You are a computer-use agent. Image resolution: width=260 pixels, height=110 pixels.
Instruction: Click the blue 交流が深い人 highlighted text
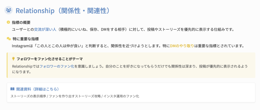pos(45,29)
